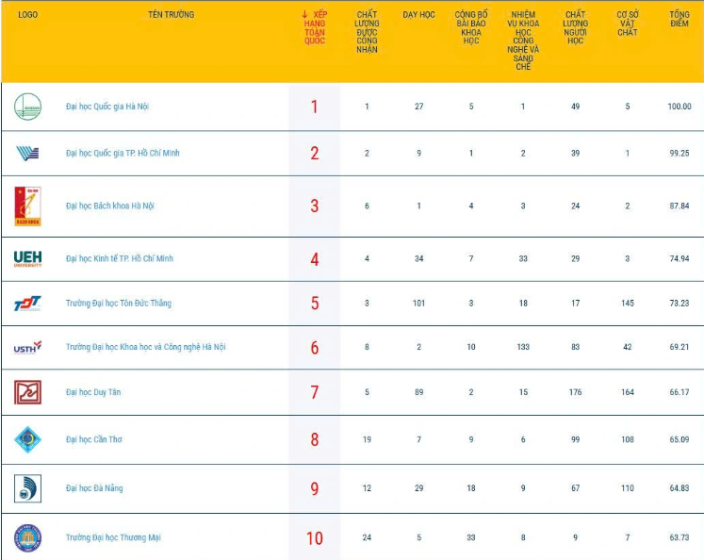The height and width of the screenshot is (560, 704).
Task: Click the red rank number 10
Action: pos(315,538)
